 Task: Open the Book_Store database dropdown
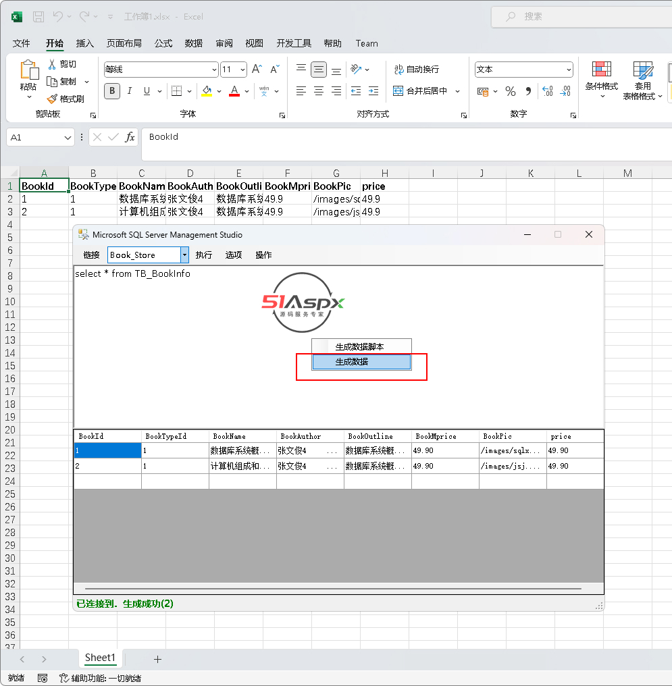(x=184, y=255)
